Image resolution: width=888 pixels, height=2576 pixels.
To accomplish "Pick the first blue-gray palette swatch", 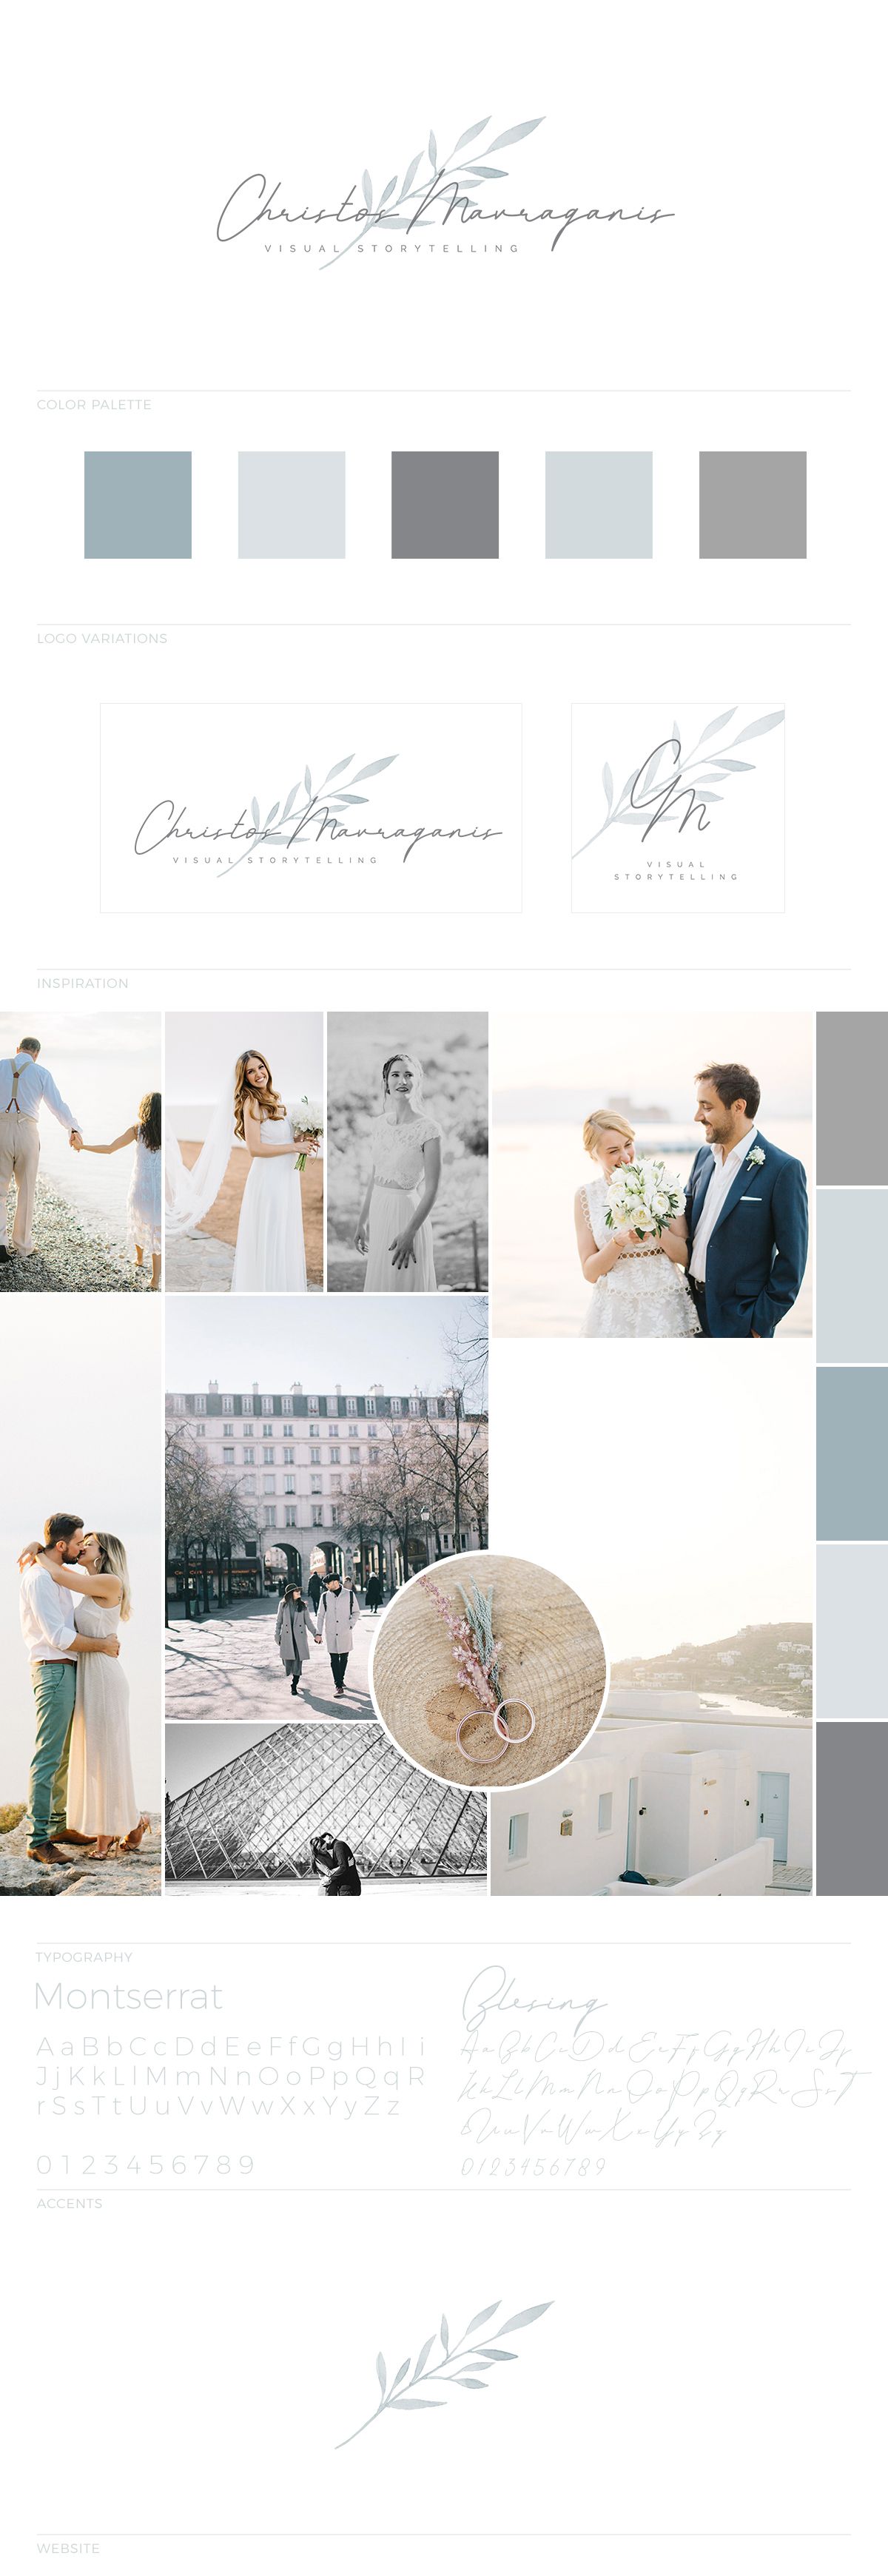I will point(138,504).
